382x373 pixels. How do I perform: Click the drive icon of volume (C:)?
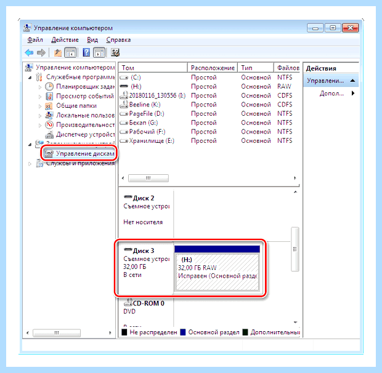point(124,78)
